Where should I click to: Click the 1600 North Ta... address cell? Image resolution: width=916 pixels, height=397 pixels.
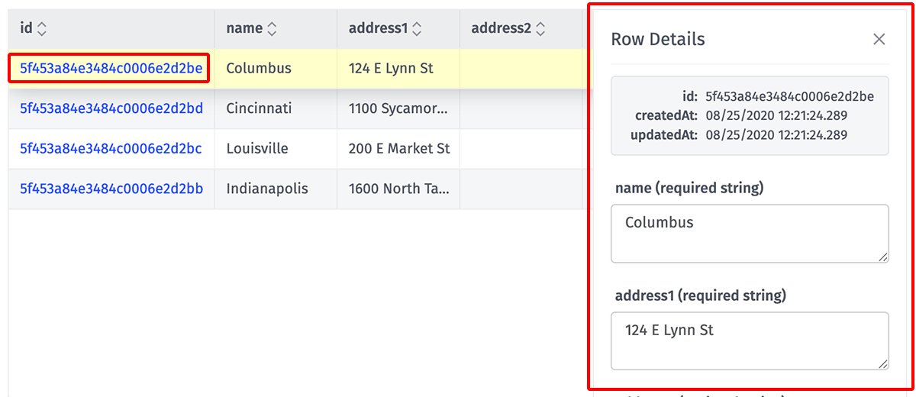[x=398, y=188]
